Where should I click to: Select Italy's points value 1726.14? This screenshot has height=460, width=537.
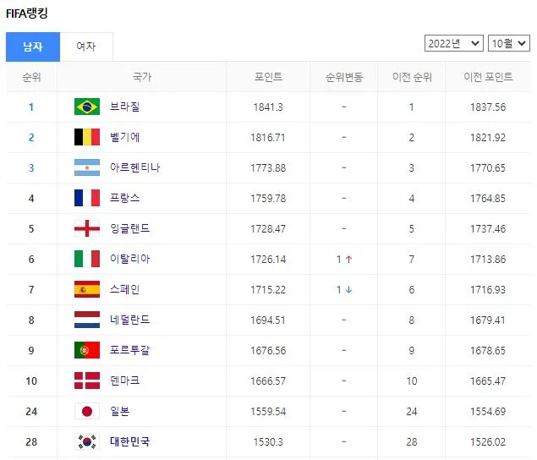coord(268,260)
